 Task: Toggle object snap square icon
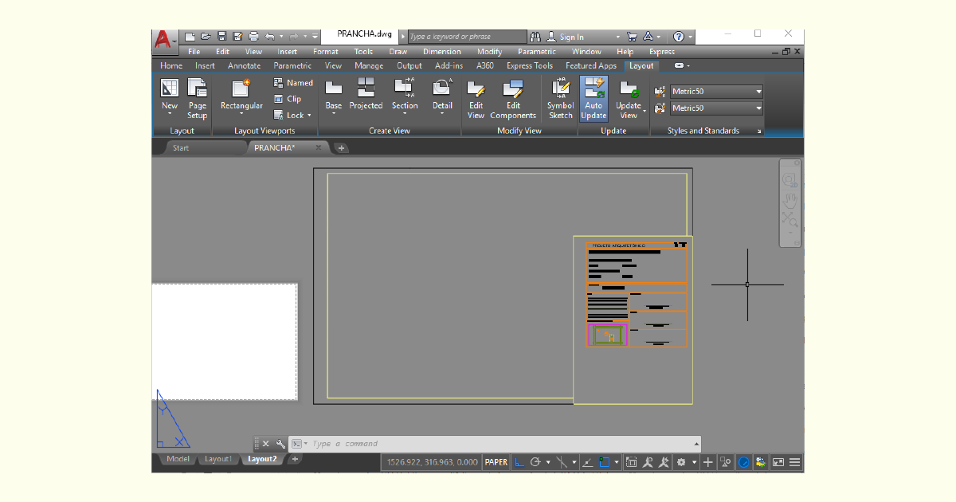(x=605, y=462)
